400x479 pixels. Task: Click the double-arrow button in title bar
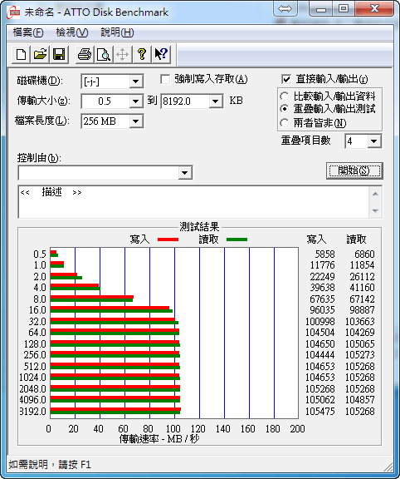point(285,8)
